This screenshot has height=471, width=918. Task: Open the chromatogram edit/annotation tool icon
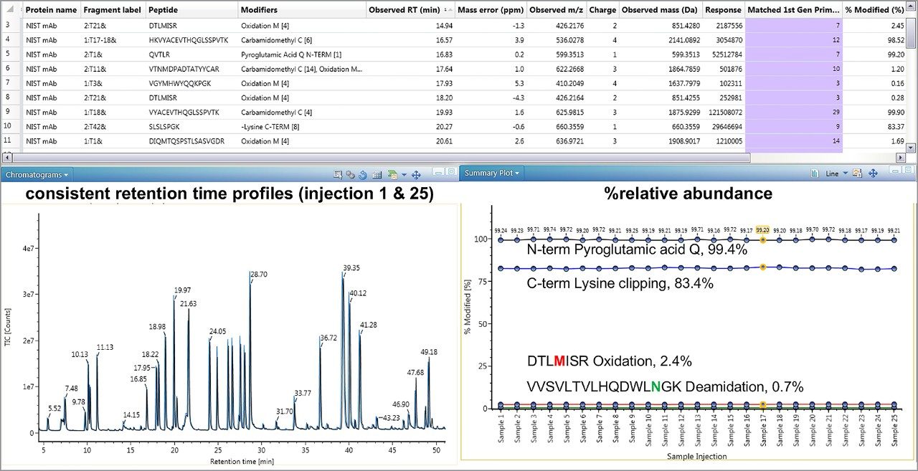[336, 174]
